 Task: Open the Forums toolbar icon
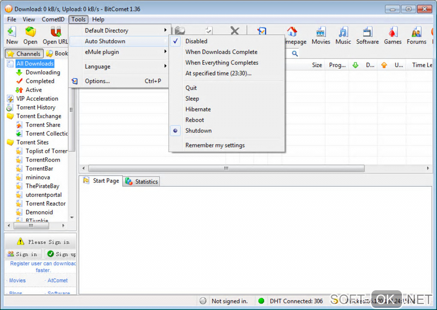point(416,32)
